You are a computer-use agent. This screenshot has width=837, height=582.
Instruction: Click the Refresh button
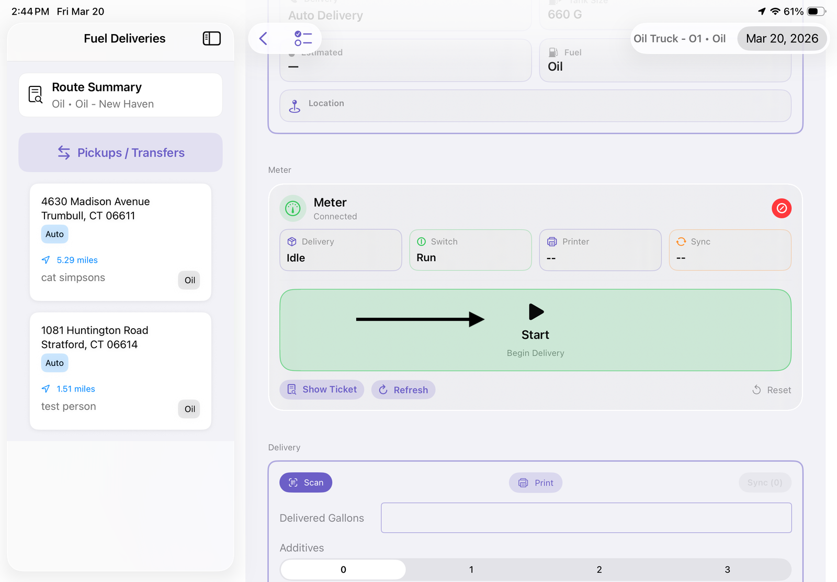coord(403,390)
